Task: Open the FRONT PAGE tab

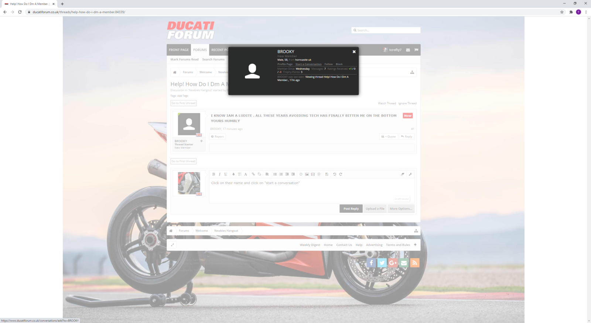Action: point(179,50)
